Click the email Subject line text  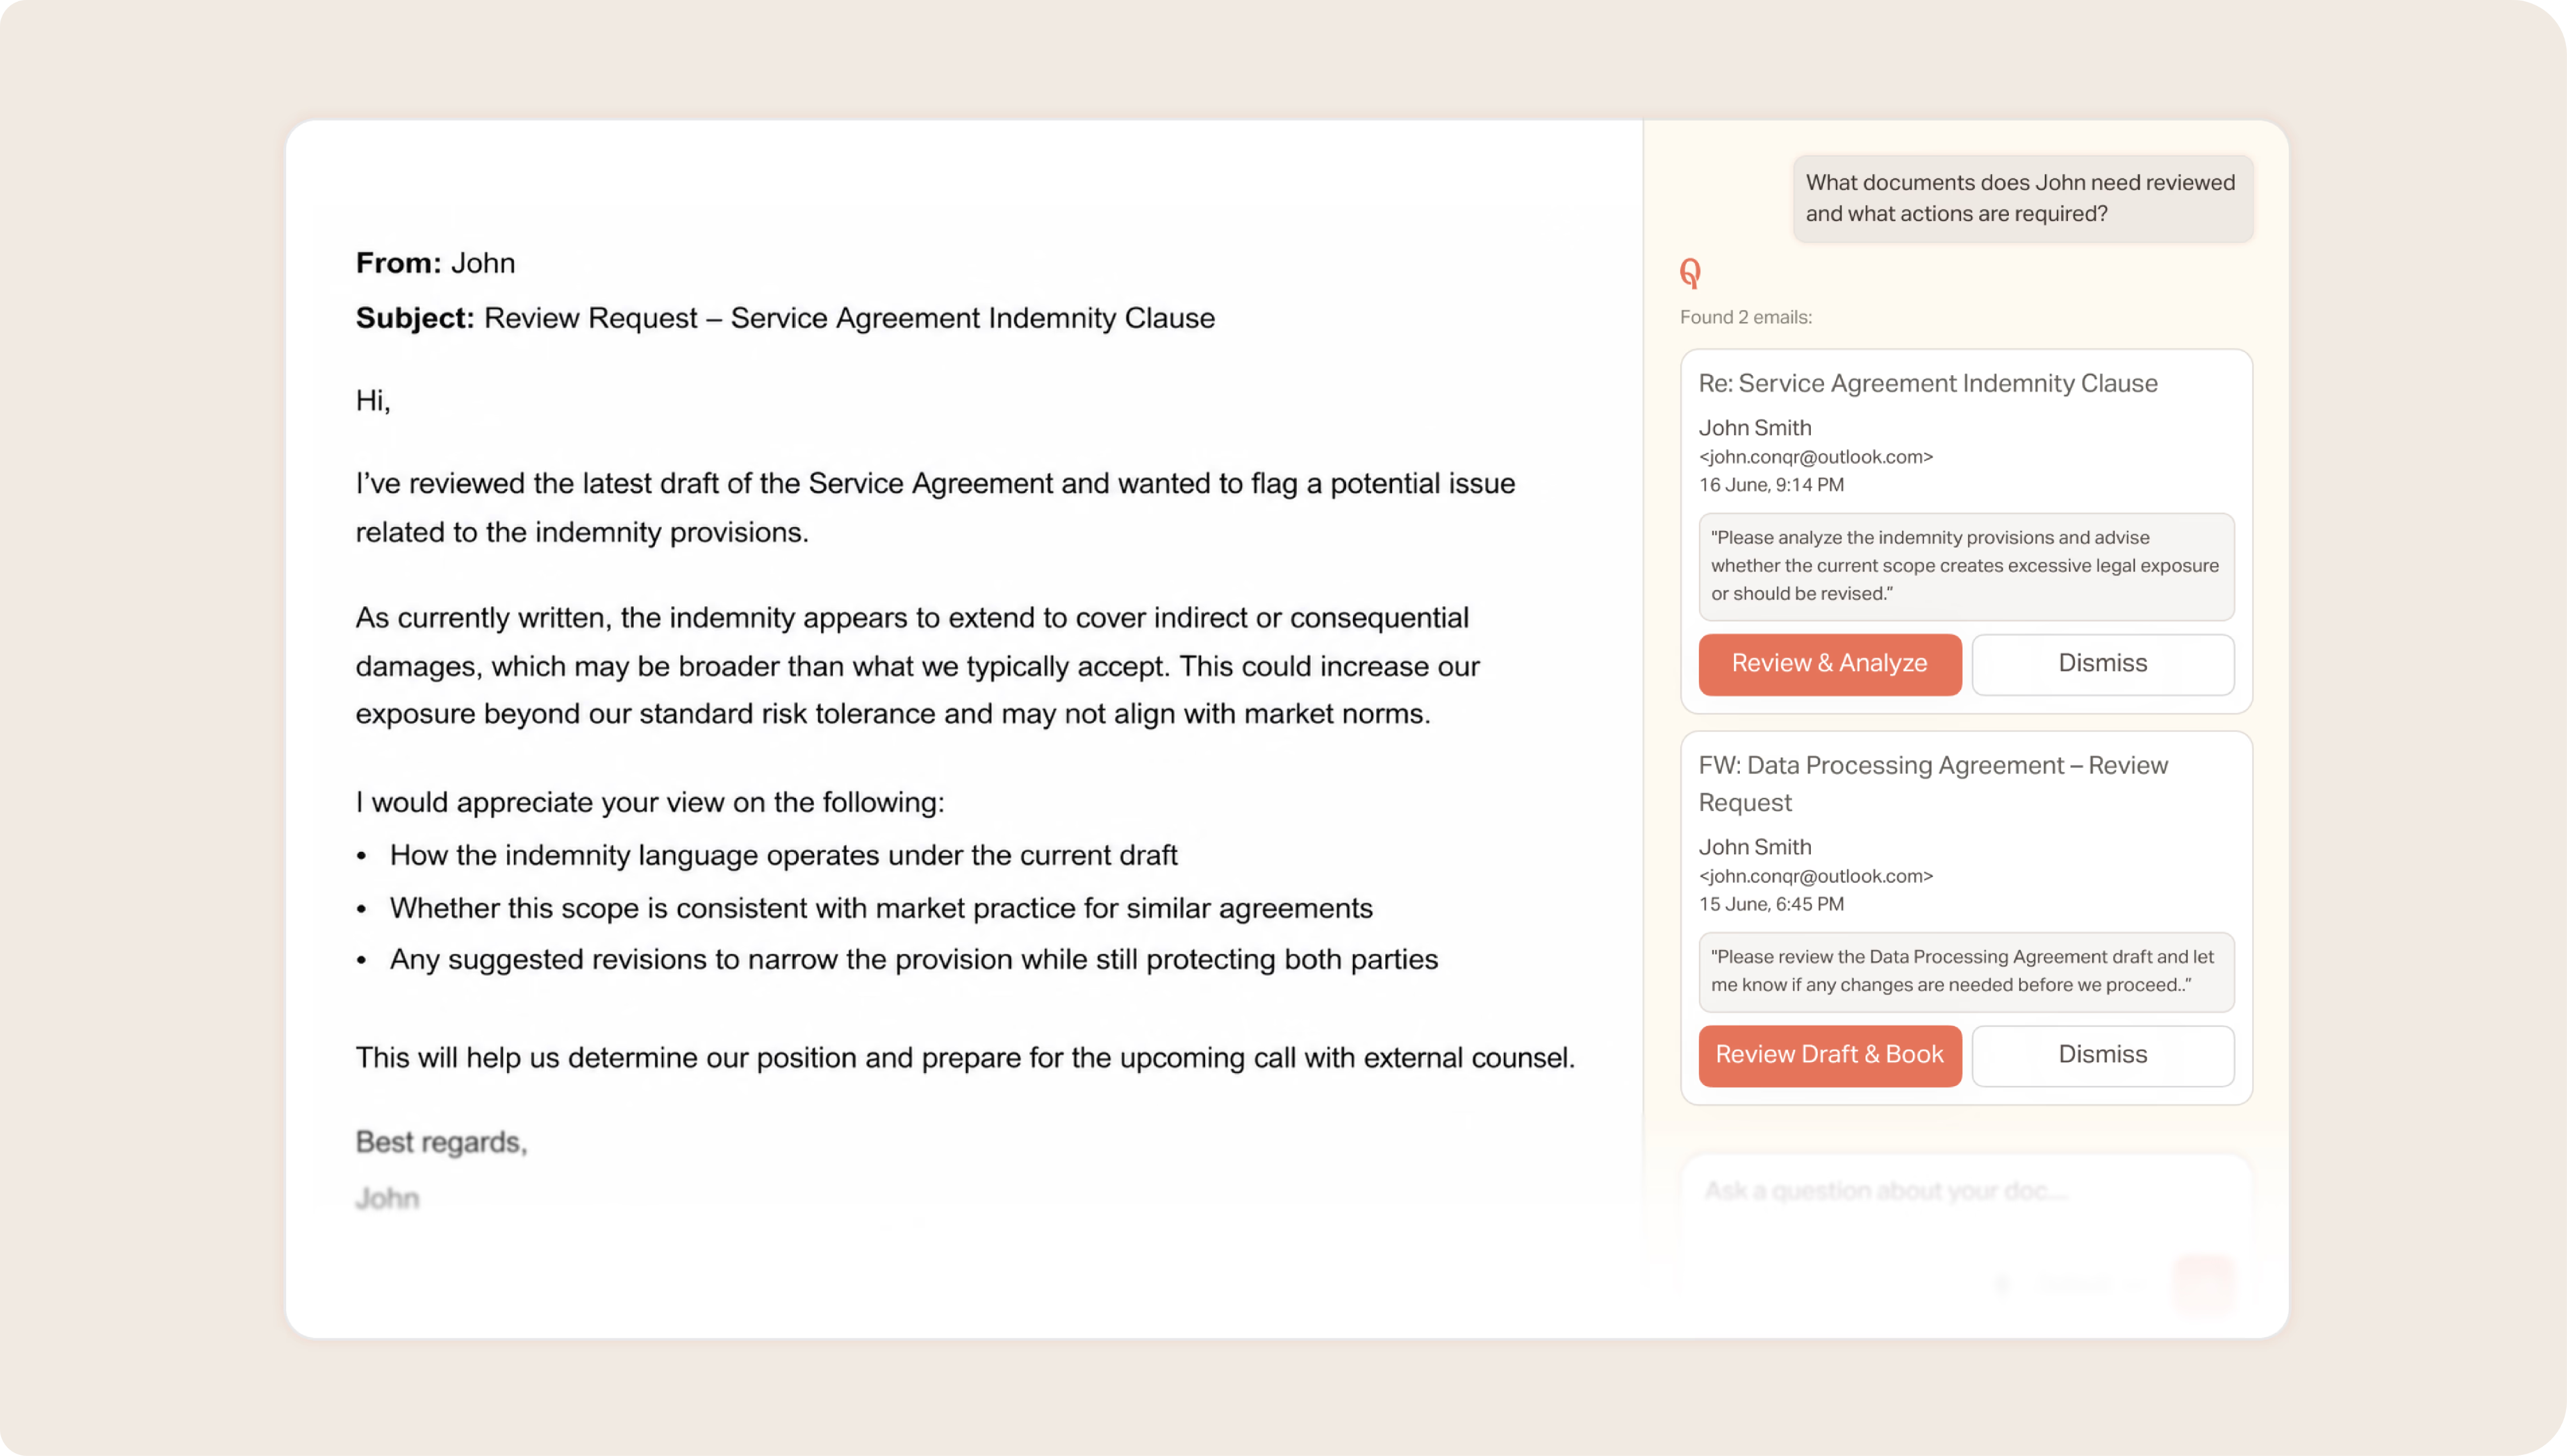click(785, 318)
